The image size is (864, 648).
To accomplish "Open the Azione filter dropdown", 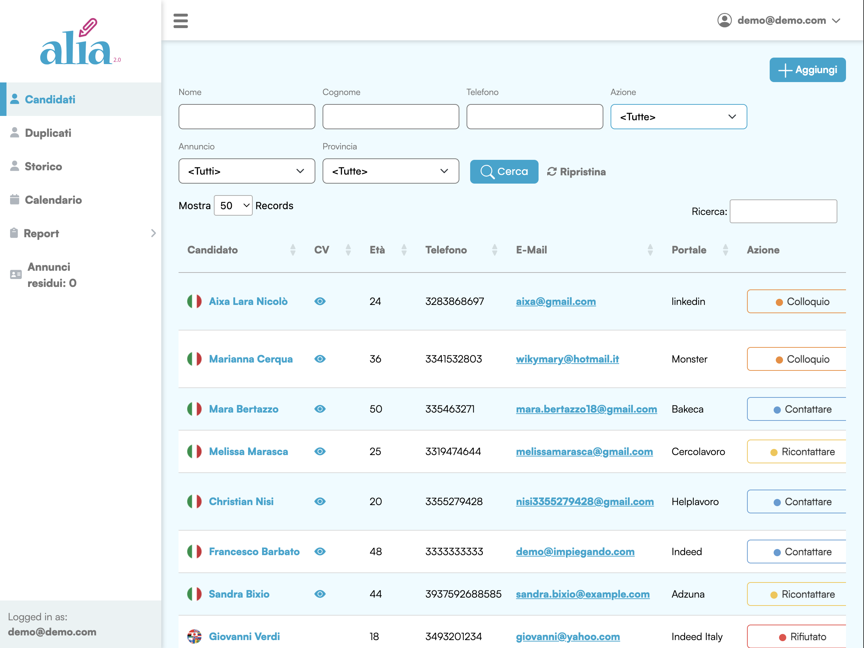I will tap(679, 117).
